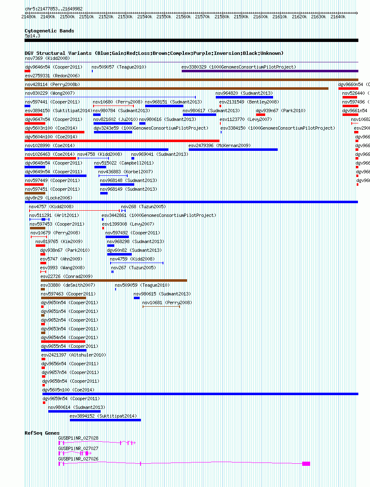
Task: Click nsv980617 (Sudmant2013) label
Action: click(x=211, y=111)
